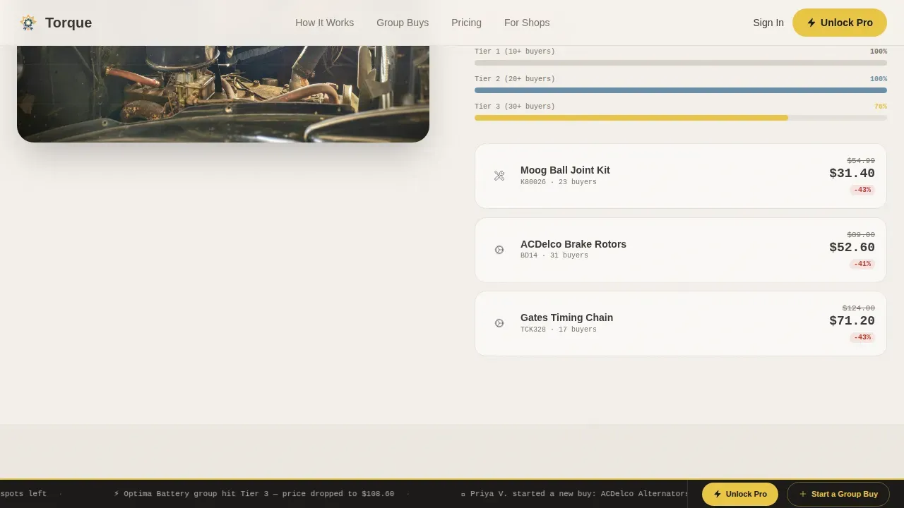Go to Group Buys in navigation
Screen dimensions: 904x508
coord(403,23)
